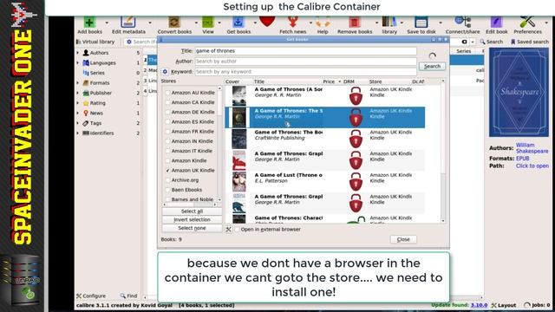
Task: Click the results list vertical scrollbar
Action: (443, 151)
